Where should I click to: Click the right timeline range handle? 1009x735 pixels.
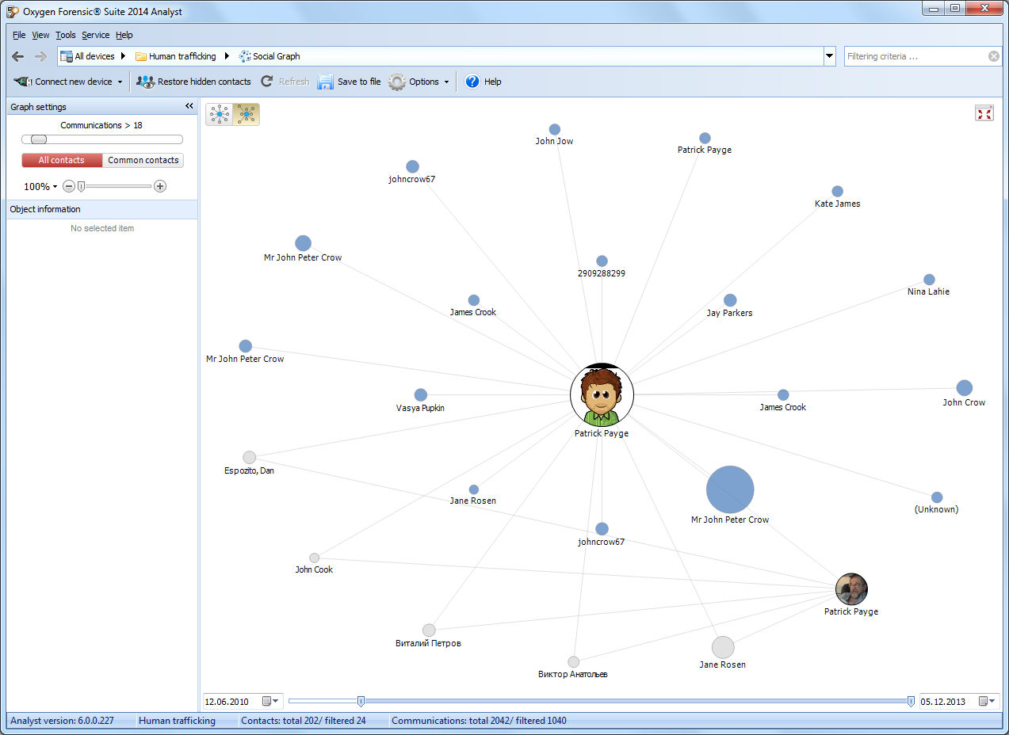911,701
